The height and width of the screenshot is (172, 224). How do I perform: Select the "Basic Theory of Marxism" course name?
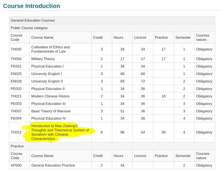tap(51, 111)
